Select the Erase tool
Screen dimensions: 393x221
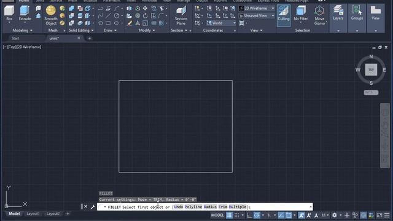coord(130,23)
